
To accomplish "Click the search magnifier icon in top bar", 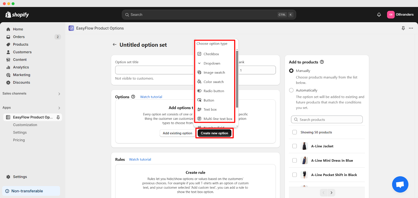I will (127, 15).
